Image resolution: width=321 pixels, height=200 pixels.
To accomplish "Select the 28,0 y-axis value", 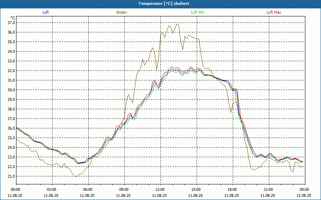I will click(x=12, y=109).
